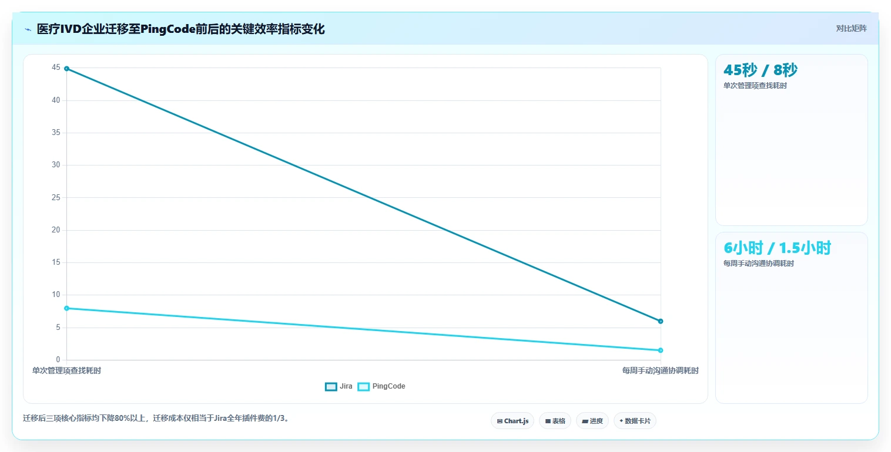
Task: Click the Chart.js tag icon
Action: pos(500,421)
